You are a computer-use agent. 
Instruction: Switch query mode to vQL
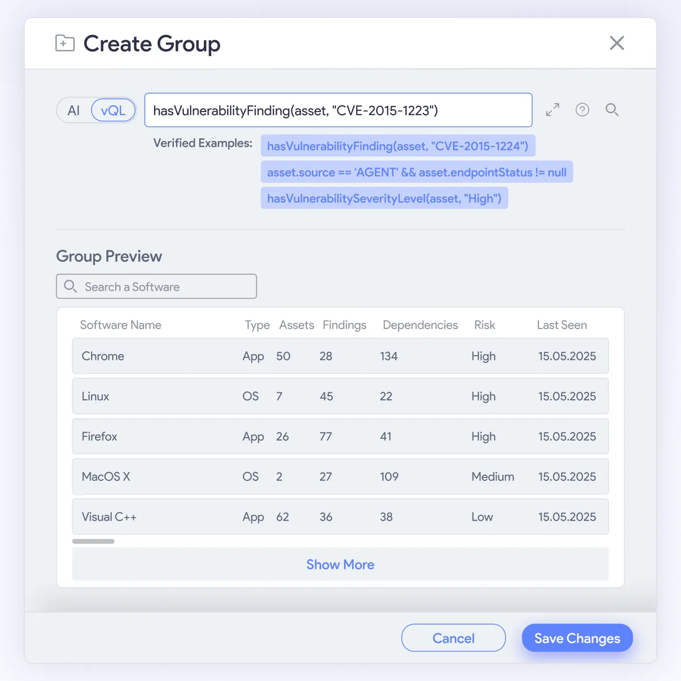113,111
